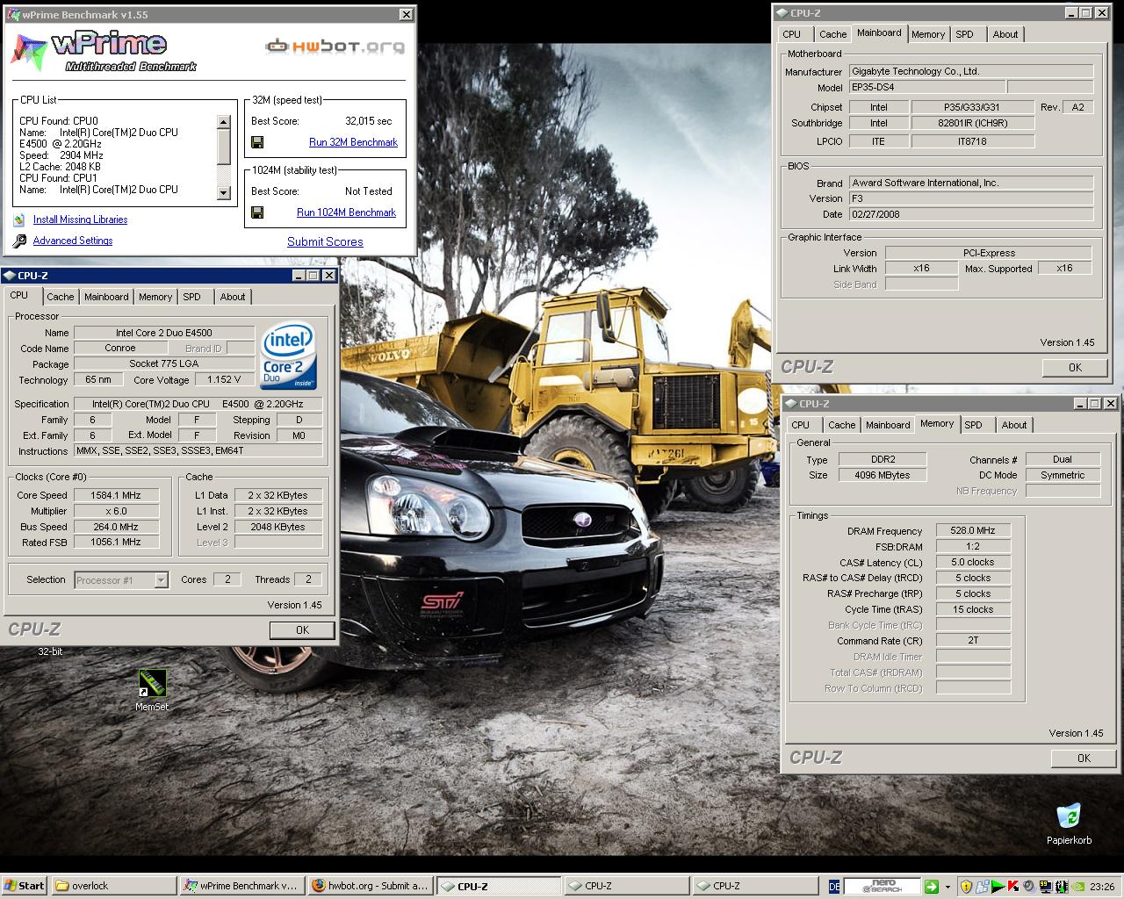Click the green Nero search go arrow
Image resolution: width=1124 pixels, height=899 pixels.
tap(932, 887)
